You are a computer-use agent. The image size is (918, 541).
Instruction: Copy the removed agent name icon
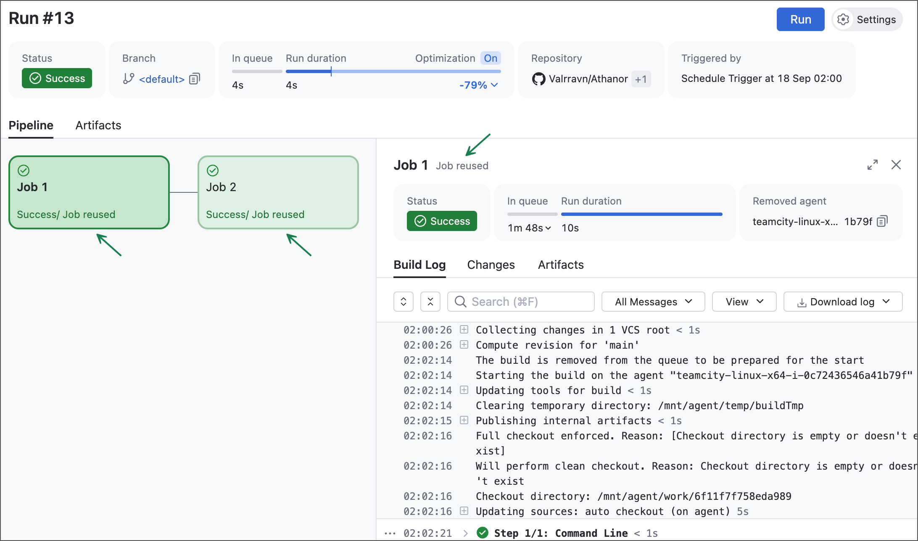coord(882,221)
